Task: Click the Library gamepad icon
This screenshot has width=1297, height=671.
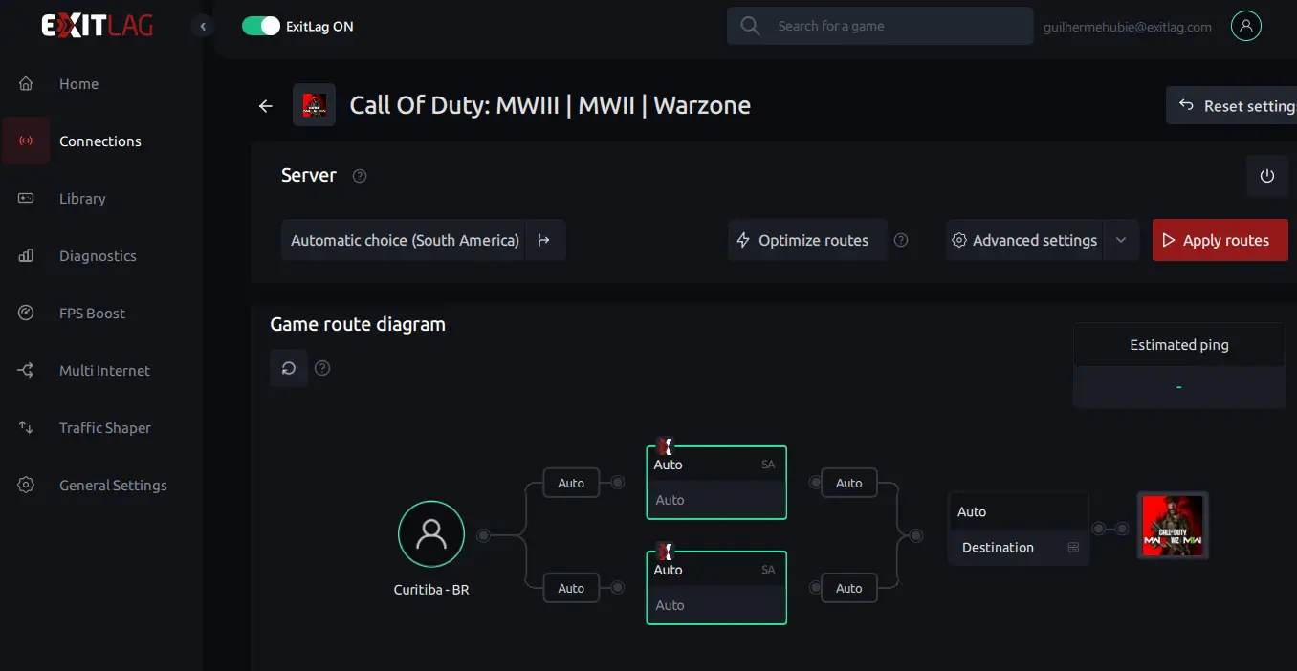Action: 26,198
